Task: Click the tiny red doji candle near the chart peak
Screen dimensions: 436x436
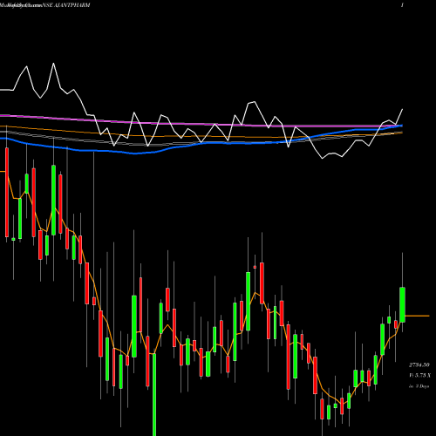Action: point(255,267)
